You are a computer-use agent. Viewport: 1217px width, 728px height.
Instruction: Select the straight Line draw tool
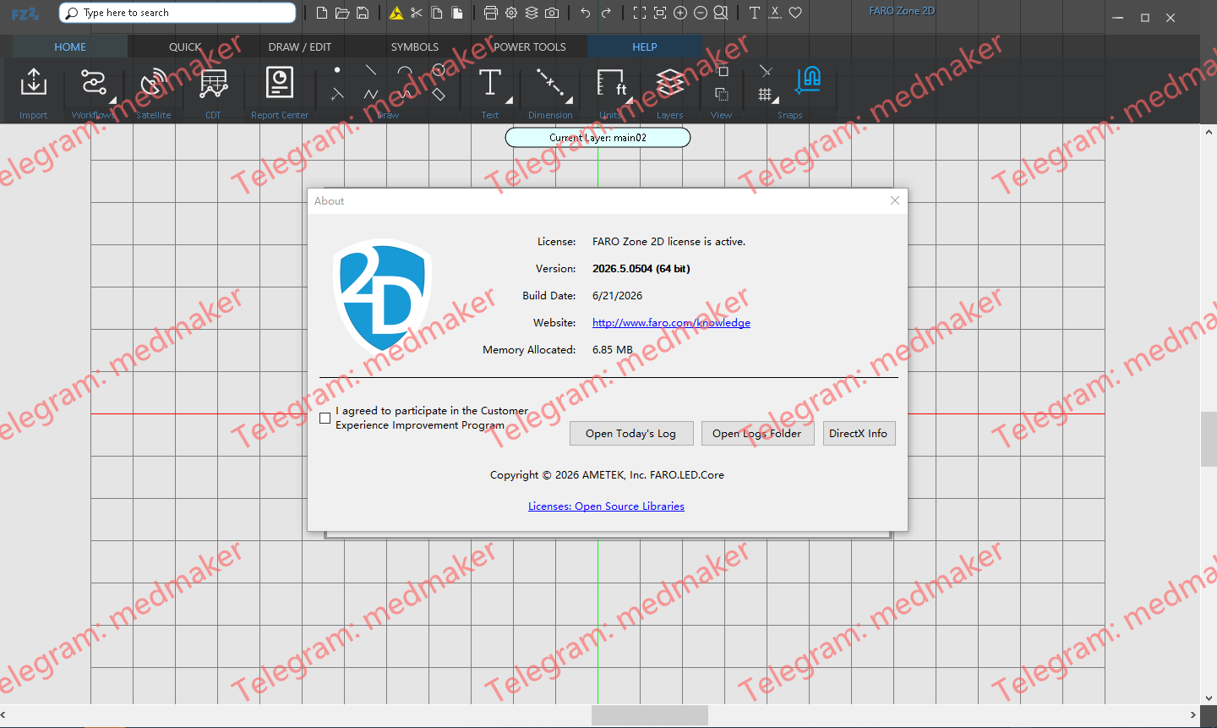pyautogui.click(x=371, y=69)
